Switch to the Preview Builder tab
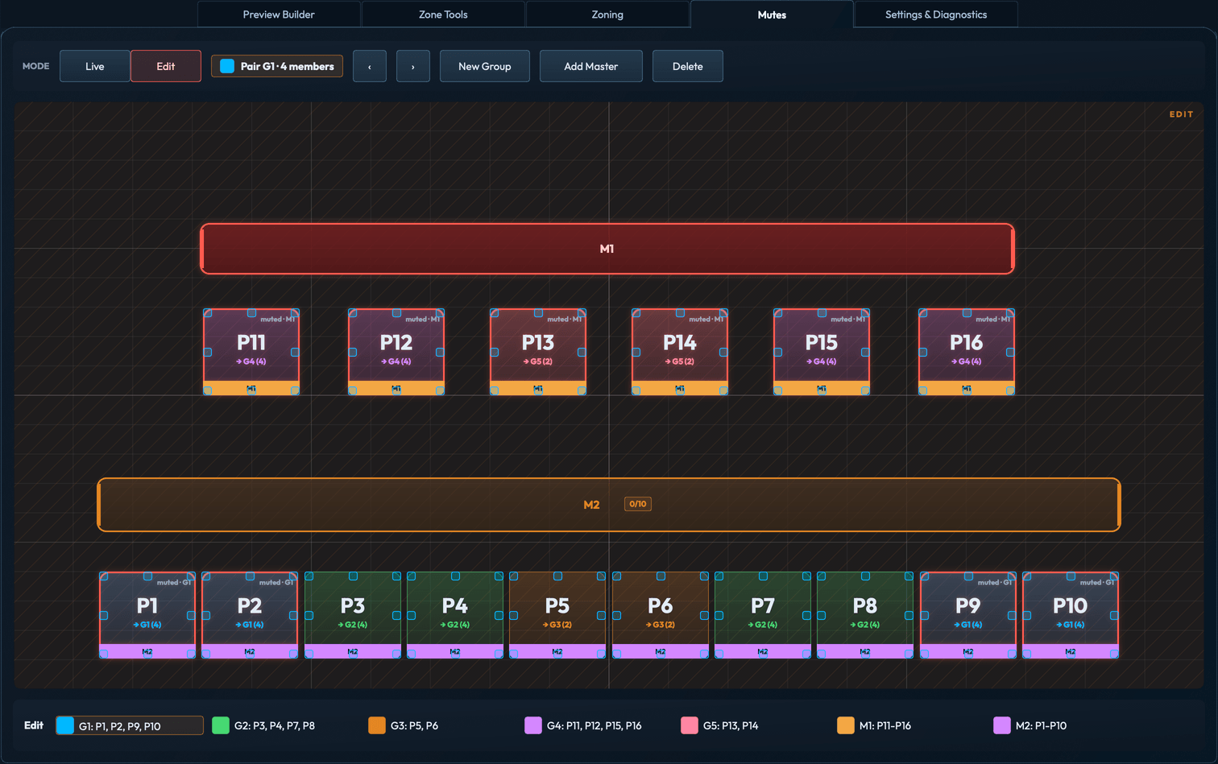This screenshot has width=1218, height=764. pos(279,14)
